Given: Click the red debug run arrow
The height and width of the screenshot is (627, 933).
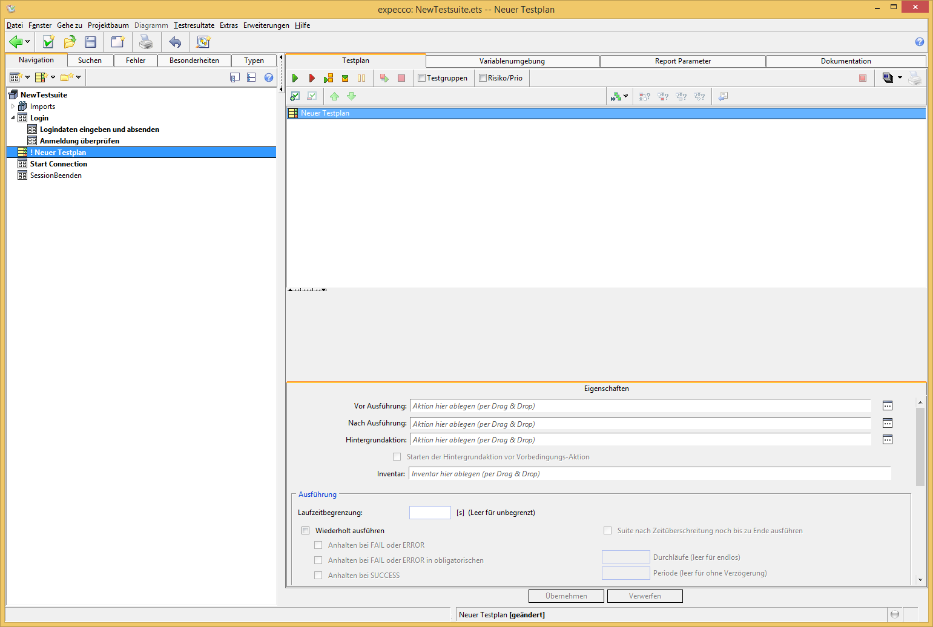Looking at the screenshot, I should coord(312,78).
